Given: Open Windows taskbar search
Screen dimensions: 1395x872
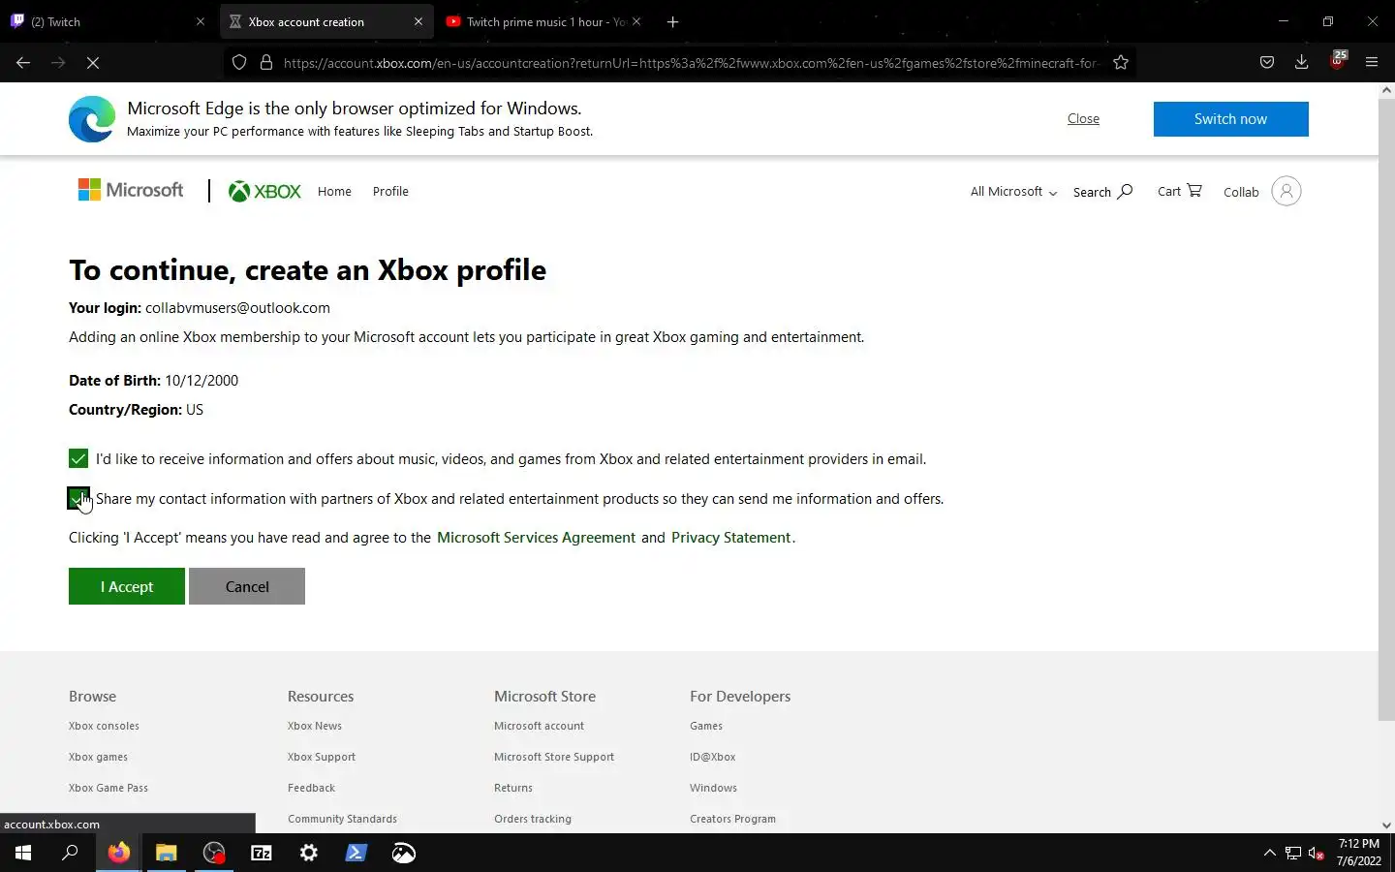Looking at the screenshot, I should 70,853.
